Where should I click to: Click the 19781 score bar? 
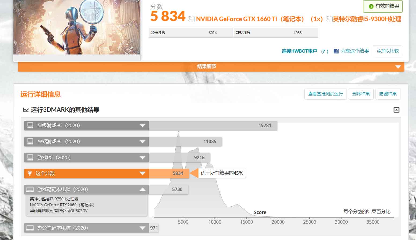(x=213, y=125)
